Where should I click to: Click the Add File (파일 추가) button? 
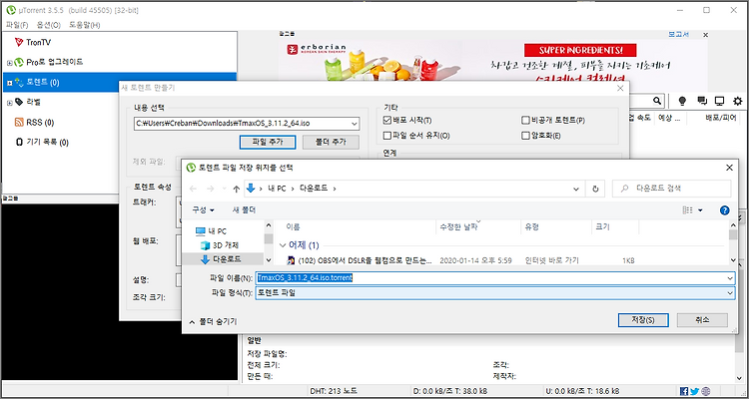pyautogui.click(x=268, y=142)
